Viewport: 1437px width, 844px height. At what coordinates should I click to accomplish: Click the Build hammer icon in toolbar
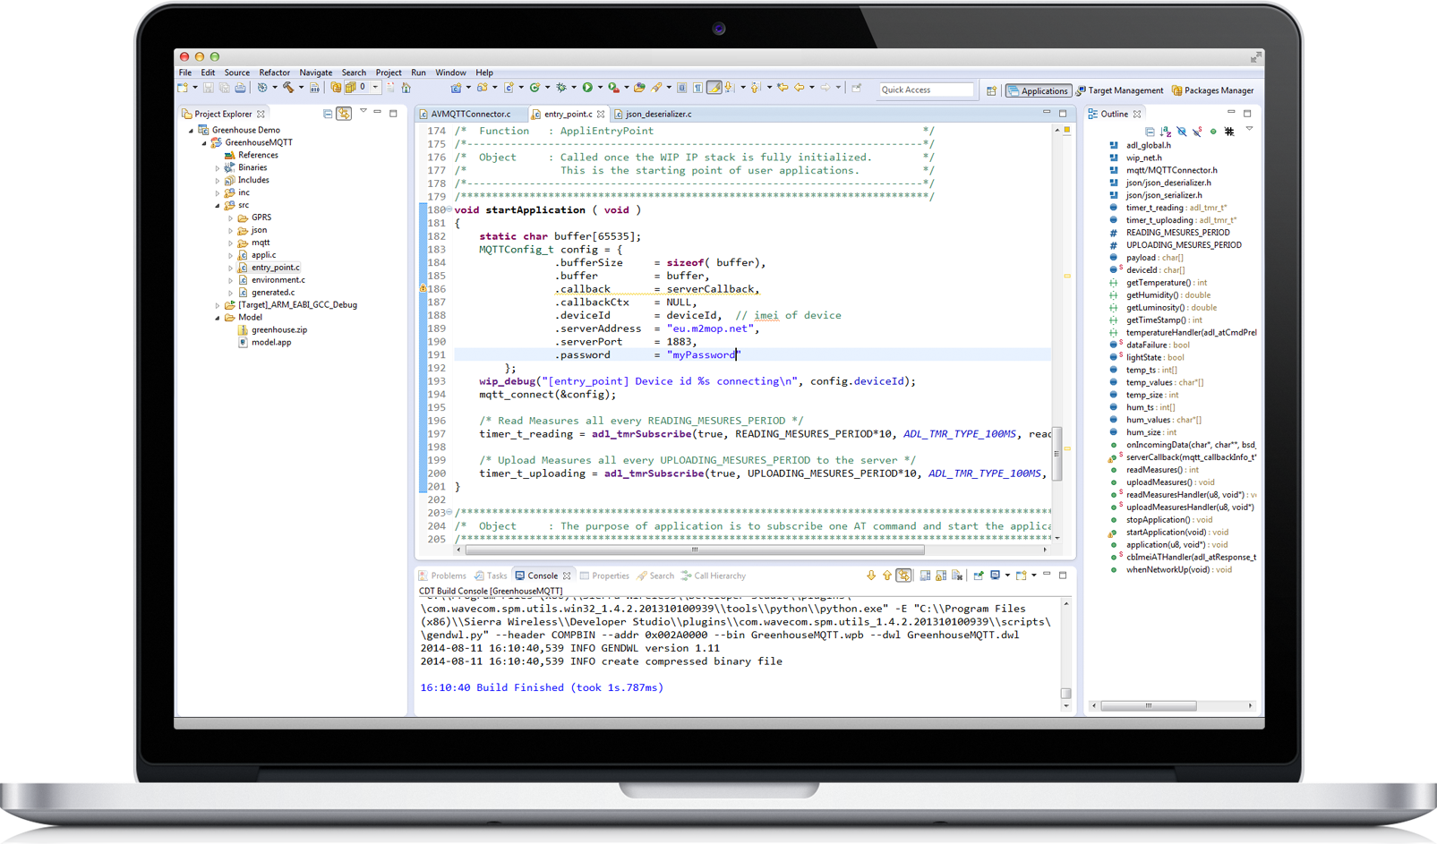(288, 88)
